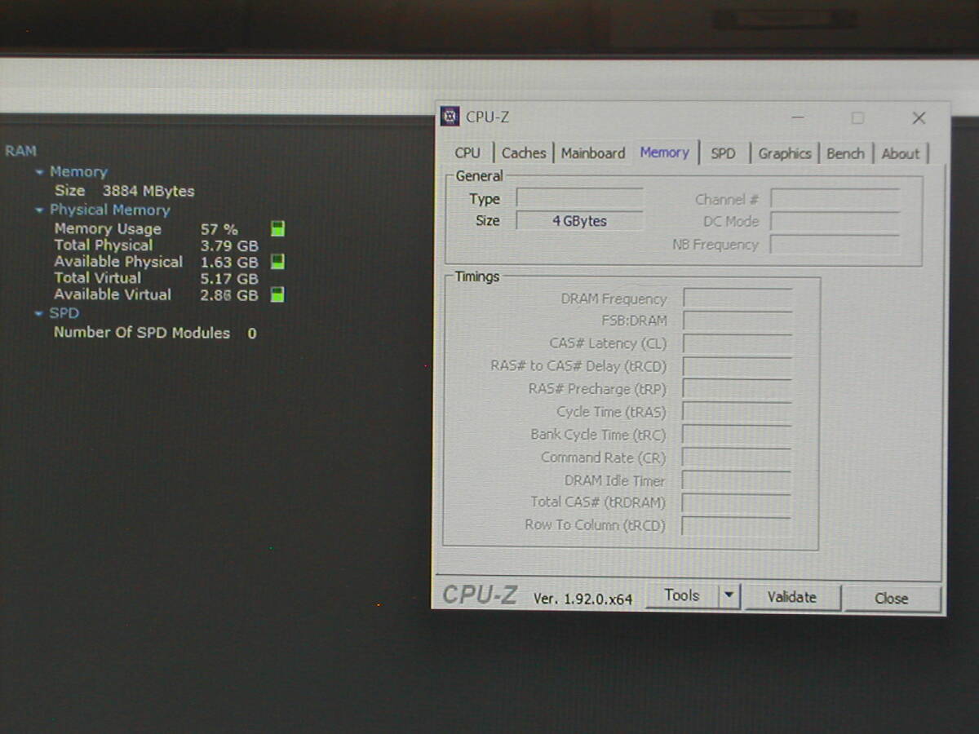The height and width of the screenshot is (734, 979).
Task: Select the Memory tab
Action: (664, 152)
